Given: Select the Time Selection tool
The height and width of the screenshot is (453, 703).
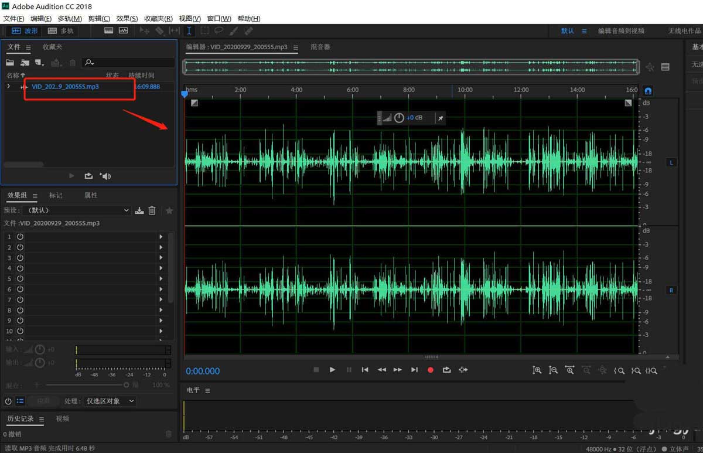Looking at the screenshot, I should coord(189,30).
